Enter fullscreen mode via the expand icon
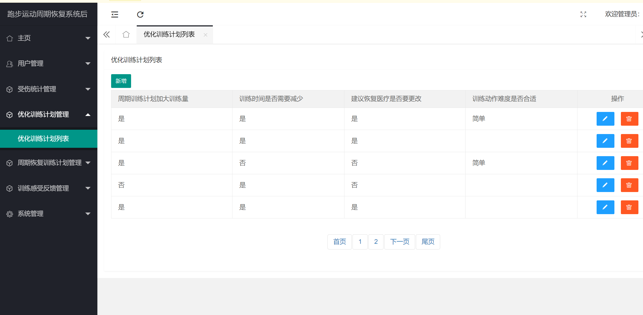Screen dimensions: 643x315 point(583,14)
